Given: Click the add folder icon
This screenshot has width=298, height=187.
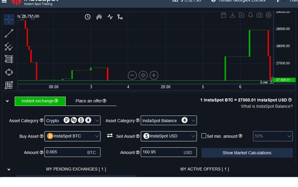Looking at the screenshot, I should click(242, 15).
